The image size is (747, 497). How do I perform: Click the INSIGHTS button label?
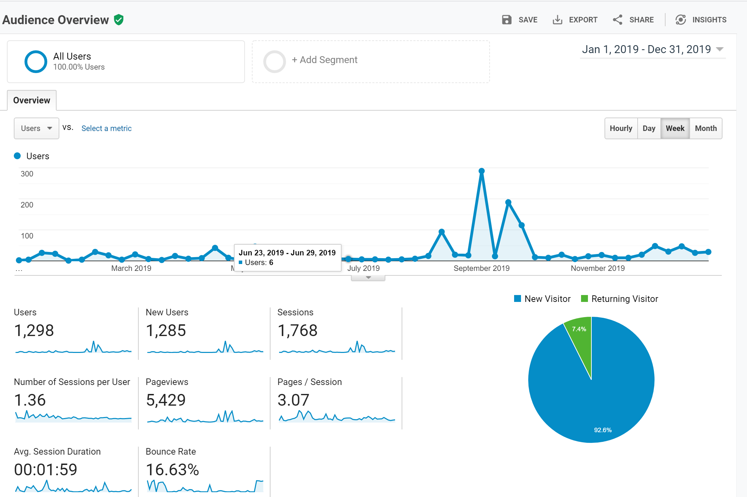(709, 20)
